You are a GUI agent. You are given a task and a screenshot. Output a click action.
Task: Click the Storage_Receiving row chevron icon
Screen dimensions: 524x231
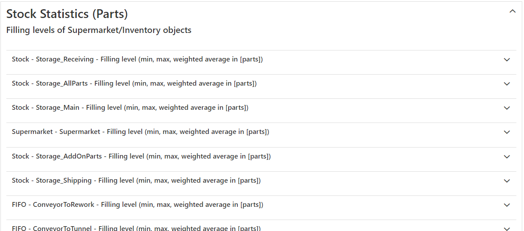[507, 60]
